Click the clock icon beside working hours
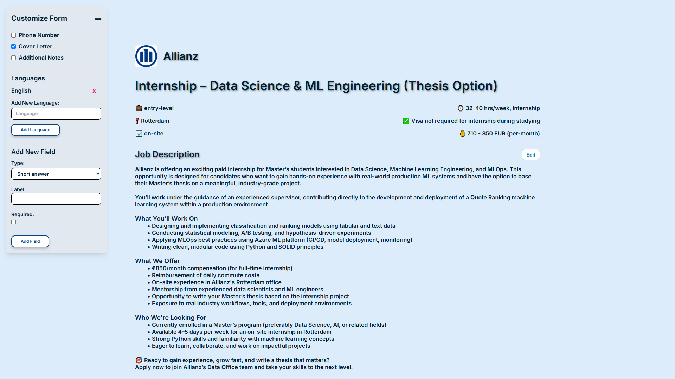Screen dimensions: 675x379 click(461, 108)
